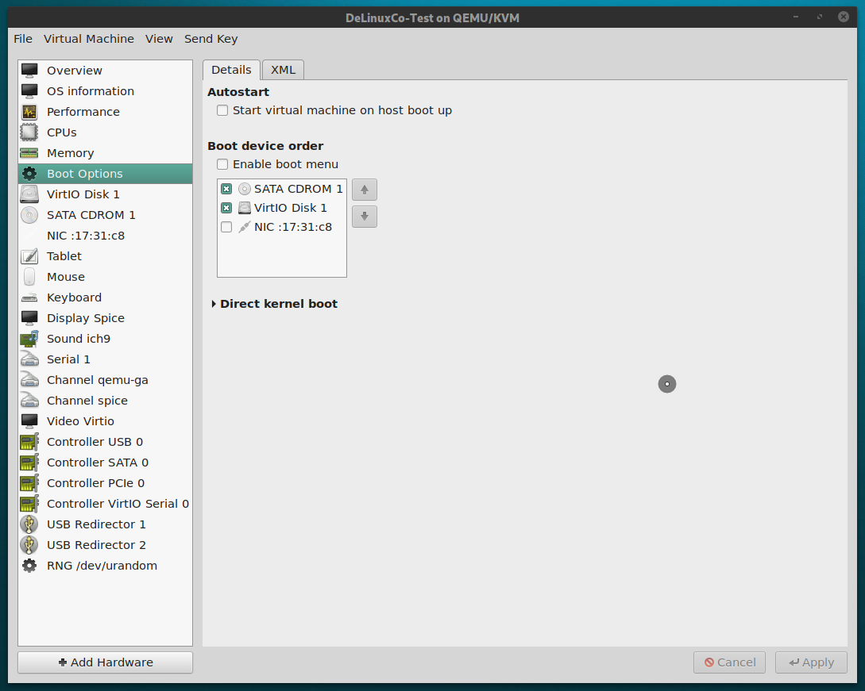Select NIC :17:31:c8 in sidebar
This screenshot has height=691, width=865.
coord(106,236)
